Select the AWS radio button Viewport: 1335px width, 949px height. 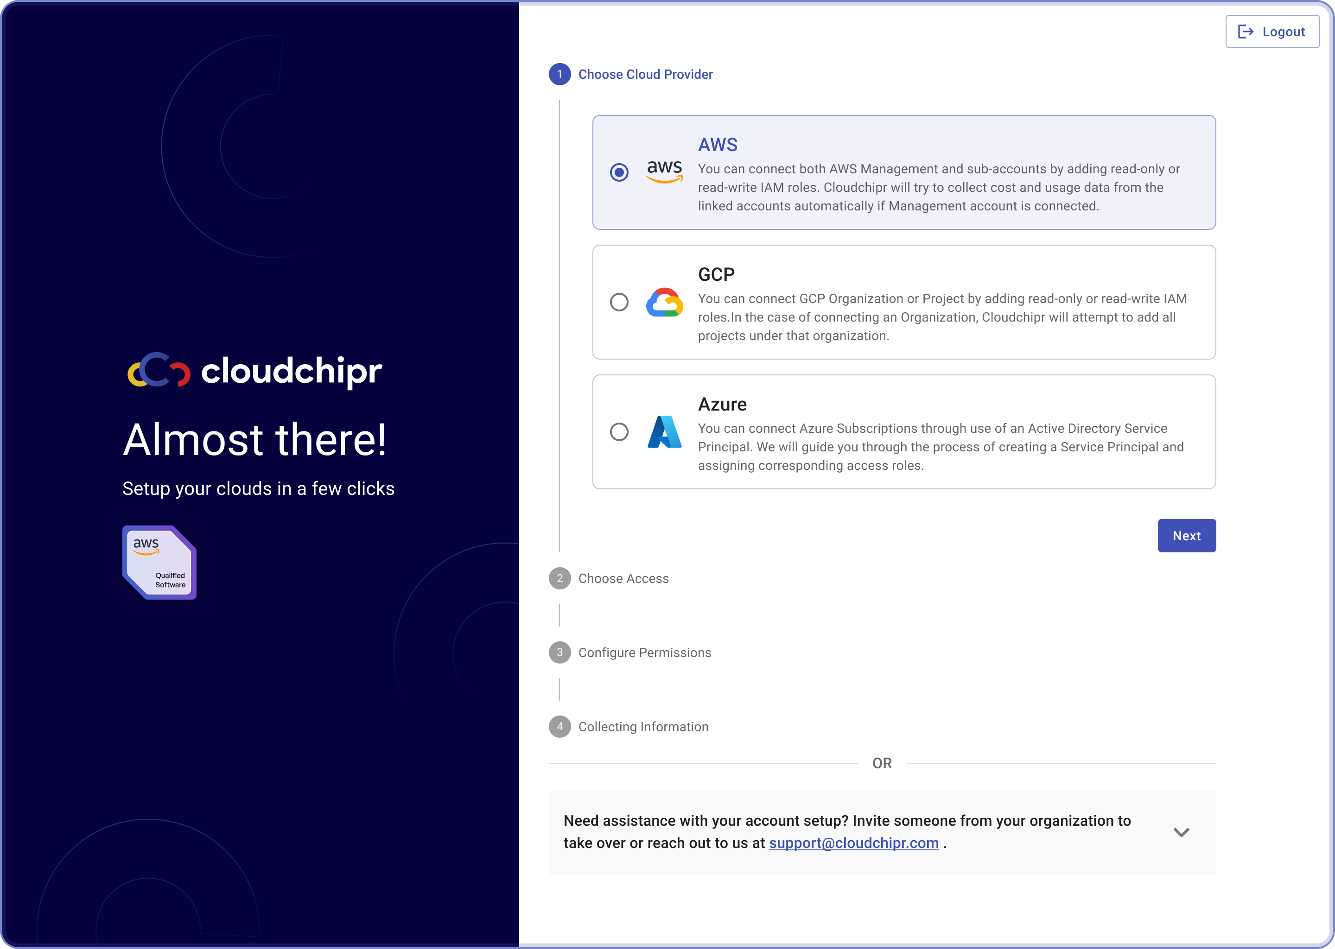[x=619, y=172]
